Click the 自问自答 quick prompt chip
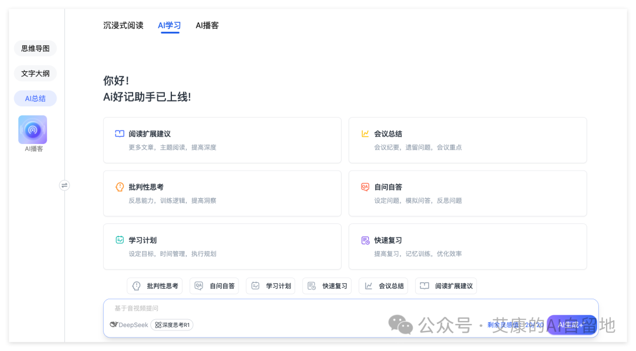This screenshot has width=636, height=351. 214,286
